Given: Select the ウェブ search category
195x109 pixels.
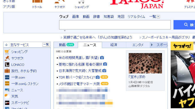Looking at the screenshot, I should [x=64, y=17].
